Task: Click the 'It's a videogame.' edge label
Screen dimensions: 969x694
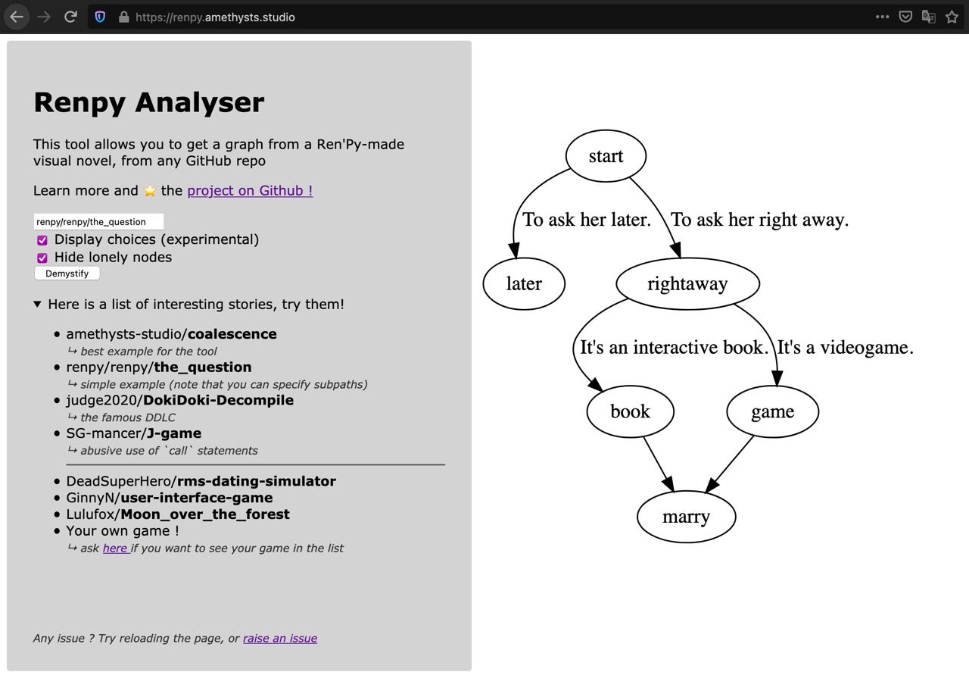Action: click(846, 348)
